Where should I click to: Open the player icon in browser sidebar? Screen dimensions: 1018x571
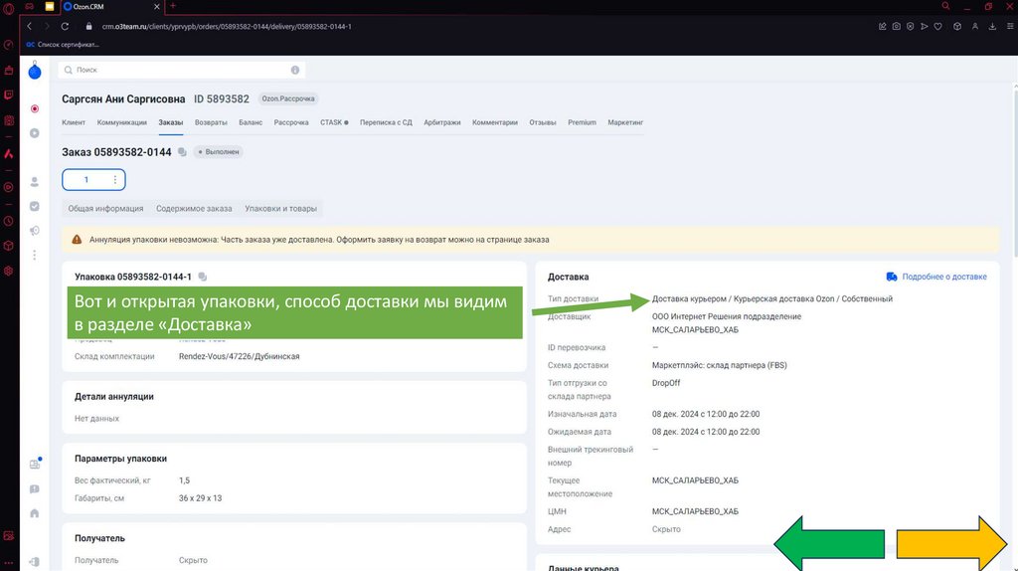pos(8,187)
